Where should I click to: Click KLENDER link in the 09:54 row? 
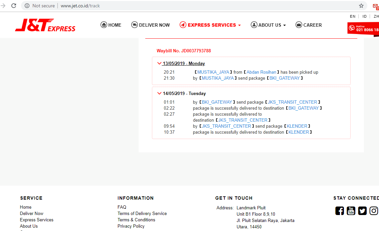[297, 126]
